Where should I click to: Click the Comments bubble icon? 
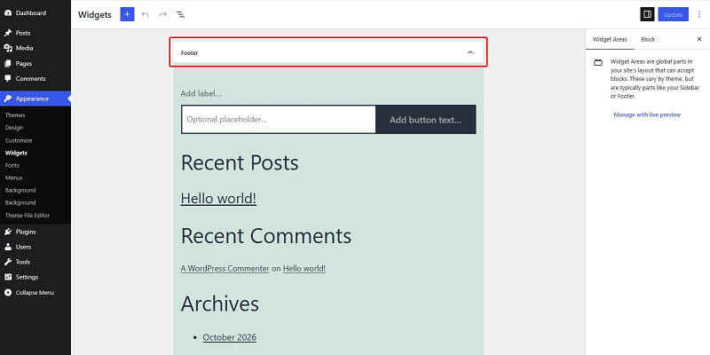pyautogui.click(x=8, y=78)
